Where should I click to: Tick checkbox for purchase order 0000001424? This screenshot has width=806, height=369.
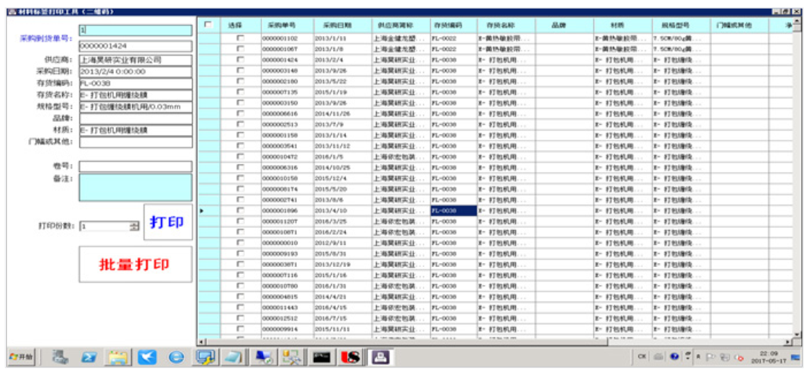pos(240,60)
